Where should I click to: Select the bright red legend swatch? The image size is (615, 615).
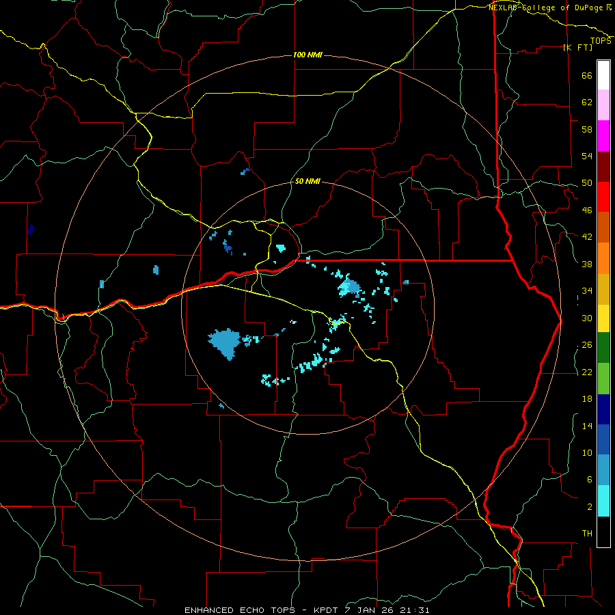point(603,197)
